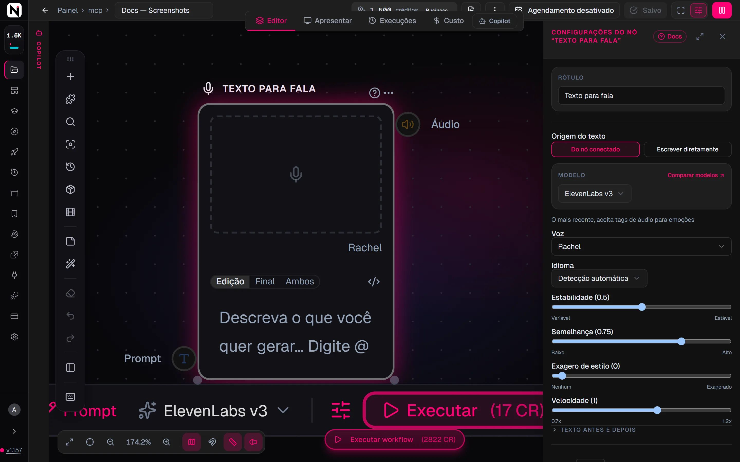This screenshot has width=740, height=462.
Task: Select 'Do nó conectado' text origin
Action: [595, 149]
